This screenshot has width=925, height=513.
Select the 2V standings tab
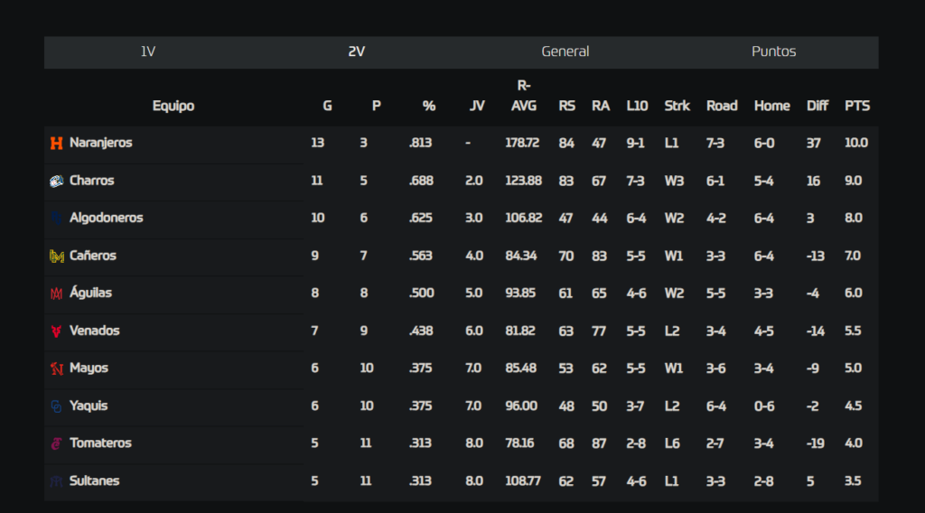pos(356,51)
